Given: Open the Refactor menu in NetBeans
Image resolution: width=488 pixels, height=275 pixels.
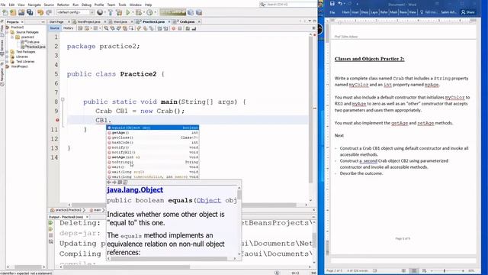Looking at the screenshot, I should (x=63, y=5).
